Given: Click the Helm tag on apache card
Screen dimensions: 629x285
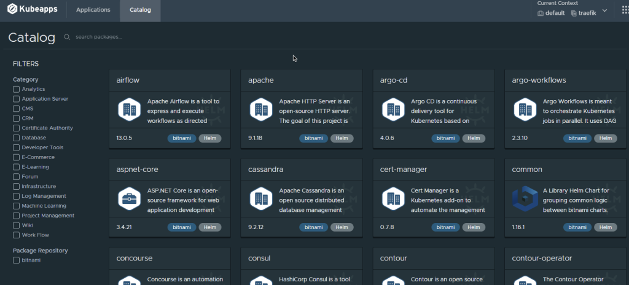Looking at the screenshot, I should [342, 138].
